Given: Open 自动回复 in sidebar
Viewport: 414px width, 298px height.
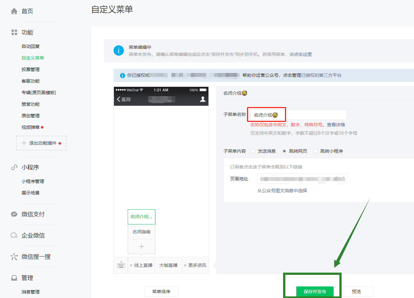Looking at the screenshot, I should 31,46.
